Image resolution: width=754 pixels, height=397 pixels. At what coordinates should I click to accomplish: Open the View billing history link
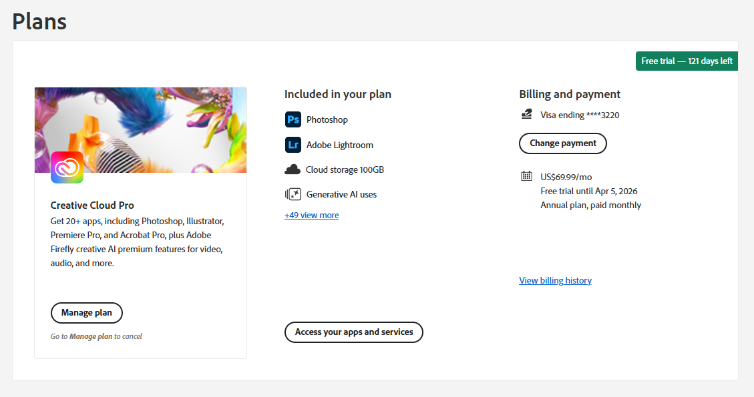(555, 281)
